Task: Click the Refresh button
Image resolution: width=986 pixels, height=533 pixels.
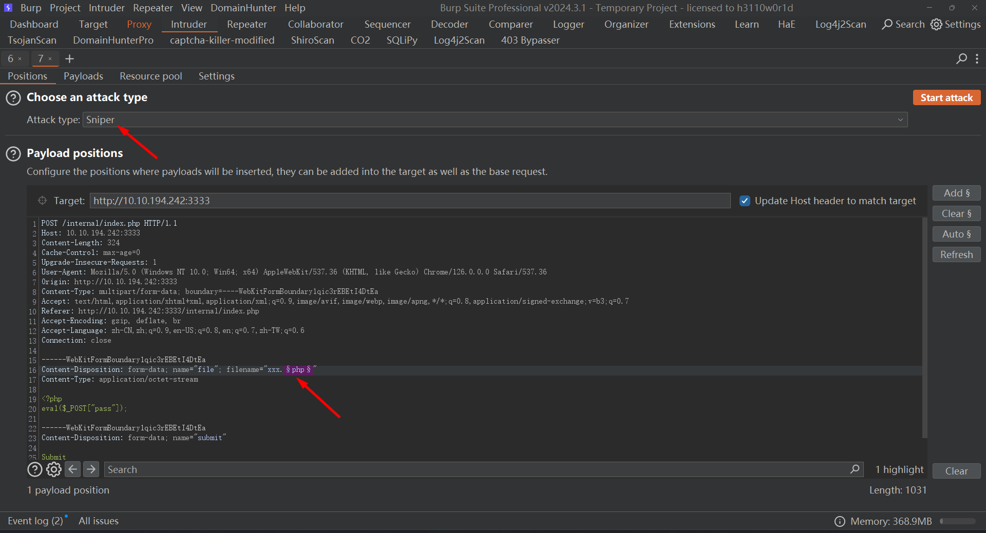Action: [956, 254]
